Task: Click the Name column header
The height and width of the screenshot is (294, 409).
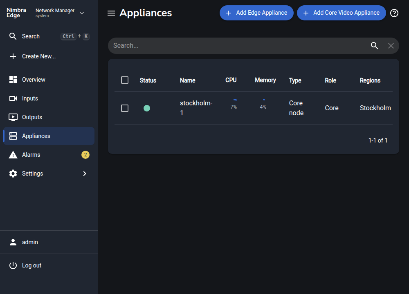Action: tap(188, 80)
